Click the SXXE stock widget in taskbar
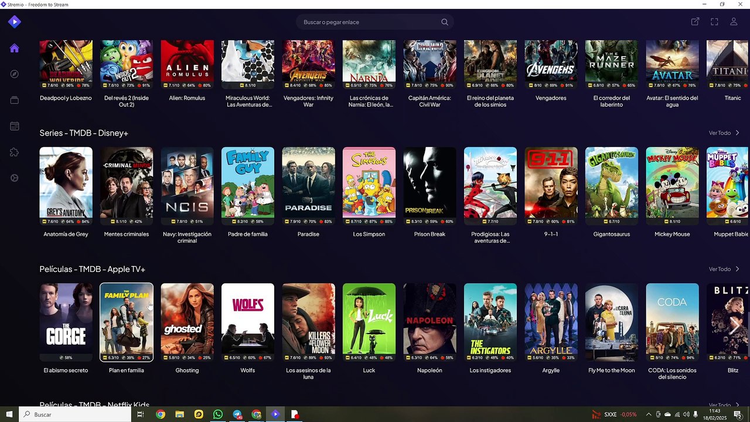This screenshot has width=750, height=422. (613, 414)
